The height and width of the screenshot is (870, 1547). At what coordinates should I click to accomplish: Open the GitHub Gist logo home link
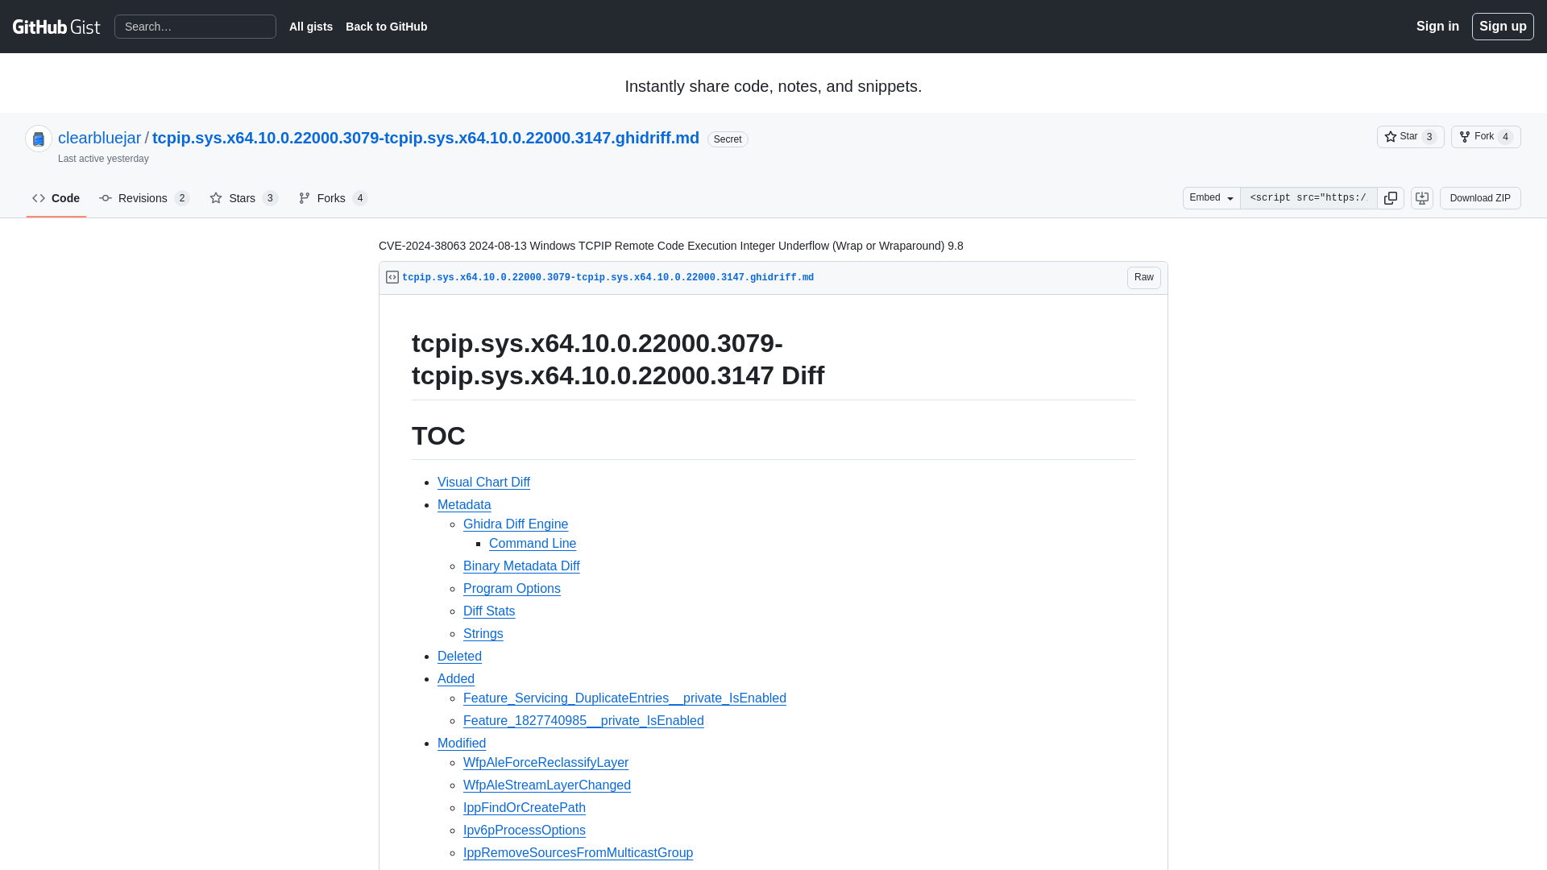coord(56,27)
